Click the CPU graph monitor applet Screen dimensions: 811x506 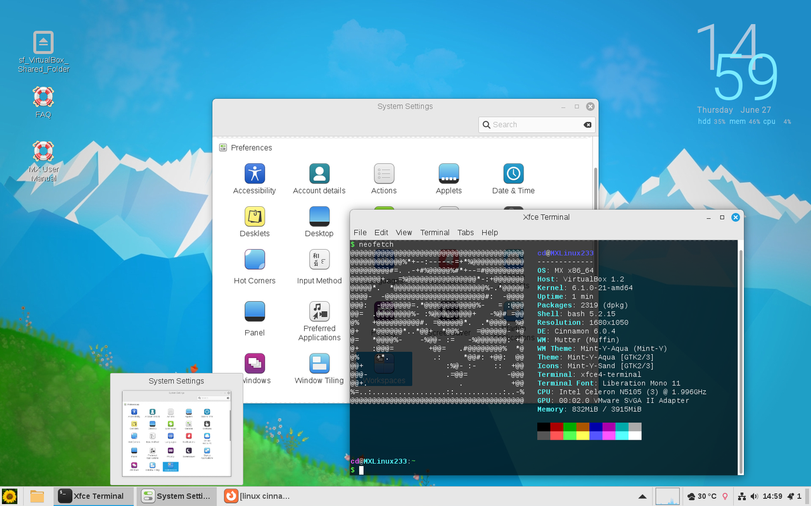click(x=667, y=496)
